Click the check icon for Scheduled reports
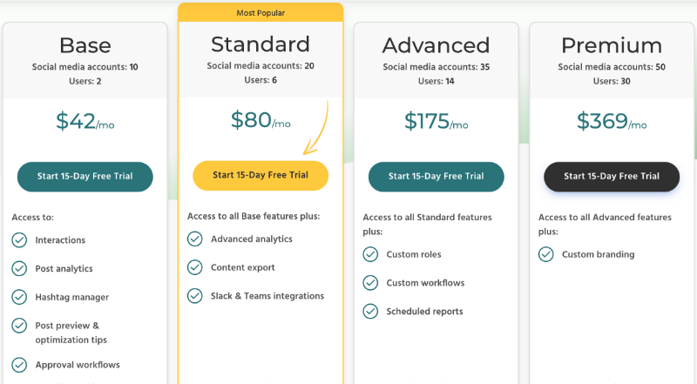The width and height of the screenshot is (697, 384). point(370,311)
